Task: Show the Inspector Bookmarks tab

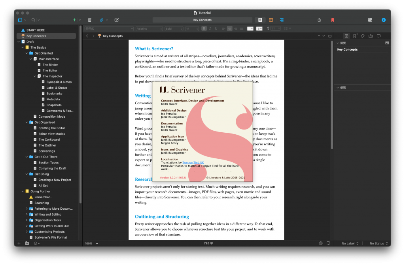Action: [x=355, y=36]
